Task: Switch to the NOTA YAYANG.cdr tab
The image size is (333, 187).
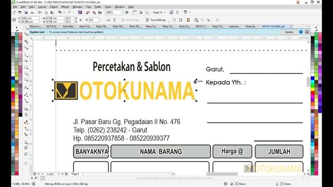Action: [273, 26]
